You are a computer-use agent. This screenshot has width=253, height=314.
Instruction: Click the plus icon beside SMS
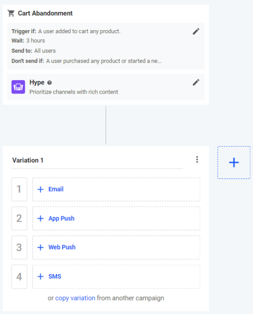point(41,276)
